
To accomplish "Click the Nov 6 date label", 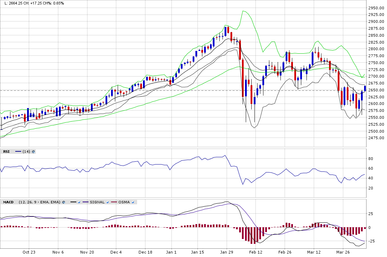I will click(58, 252).
